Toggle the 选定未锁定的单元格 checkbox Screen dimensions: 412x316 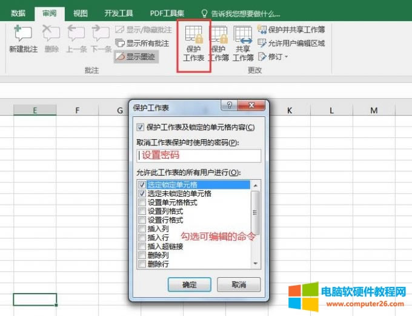[x=142, y=194]
